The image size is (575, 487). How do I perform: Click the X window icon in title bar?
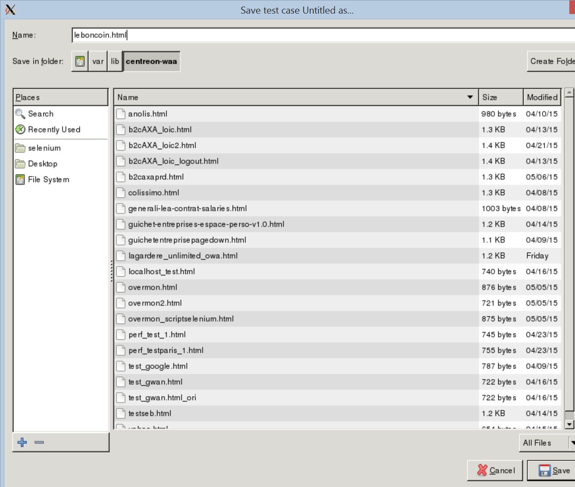coord(10,9)
